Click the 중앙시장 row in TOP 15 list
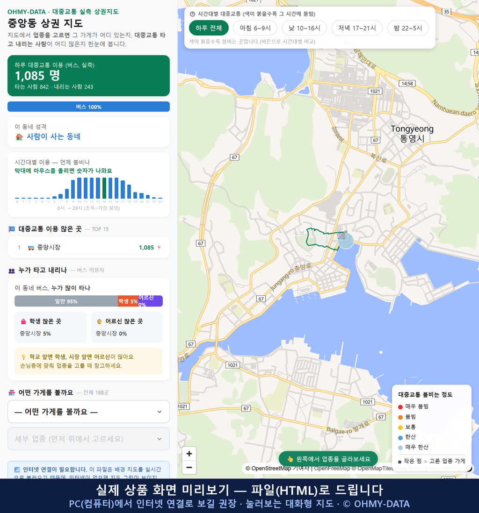The height and width of the screenshot is (513, 479). pos(88,247)
